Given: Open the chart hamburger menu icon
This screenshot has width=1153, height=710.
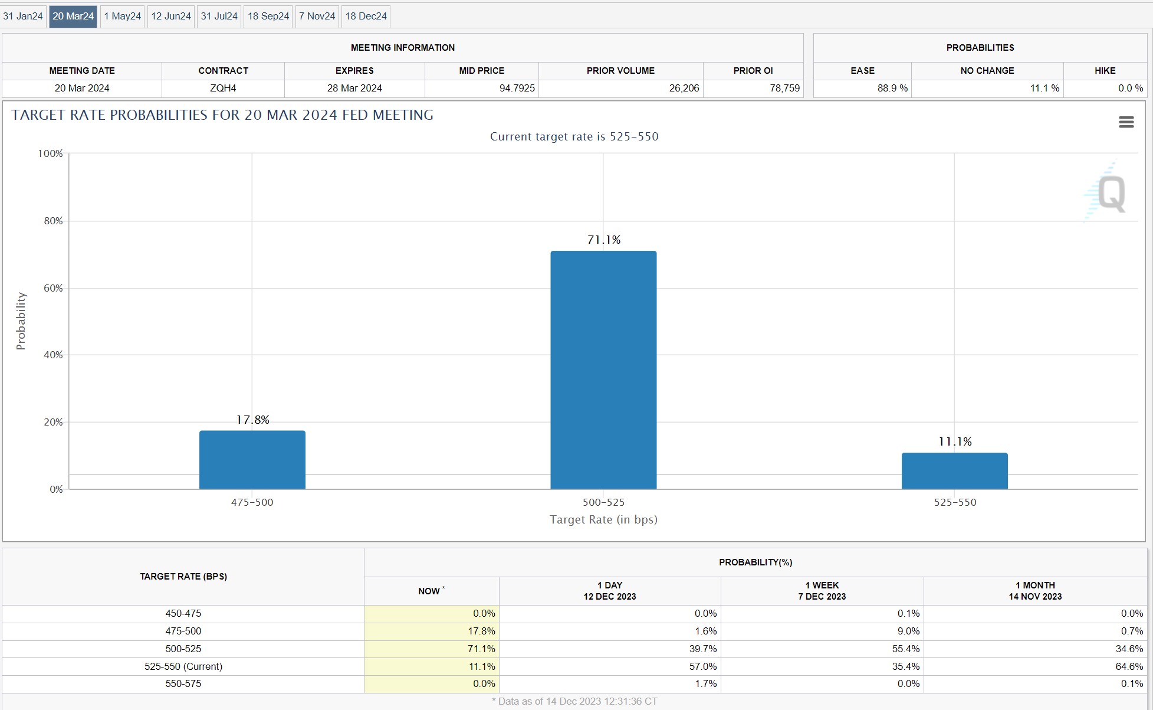Looking at the screenshot, I should pyautogui.click(x=1126, y=122).
